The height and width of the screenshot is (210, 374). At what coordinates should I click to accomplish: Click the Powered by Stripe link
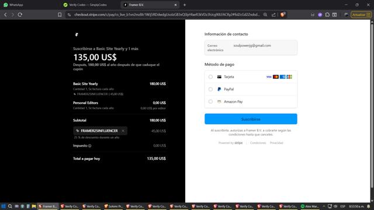click(230, 143)
